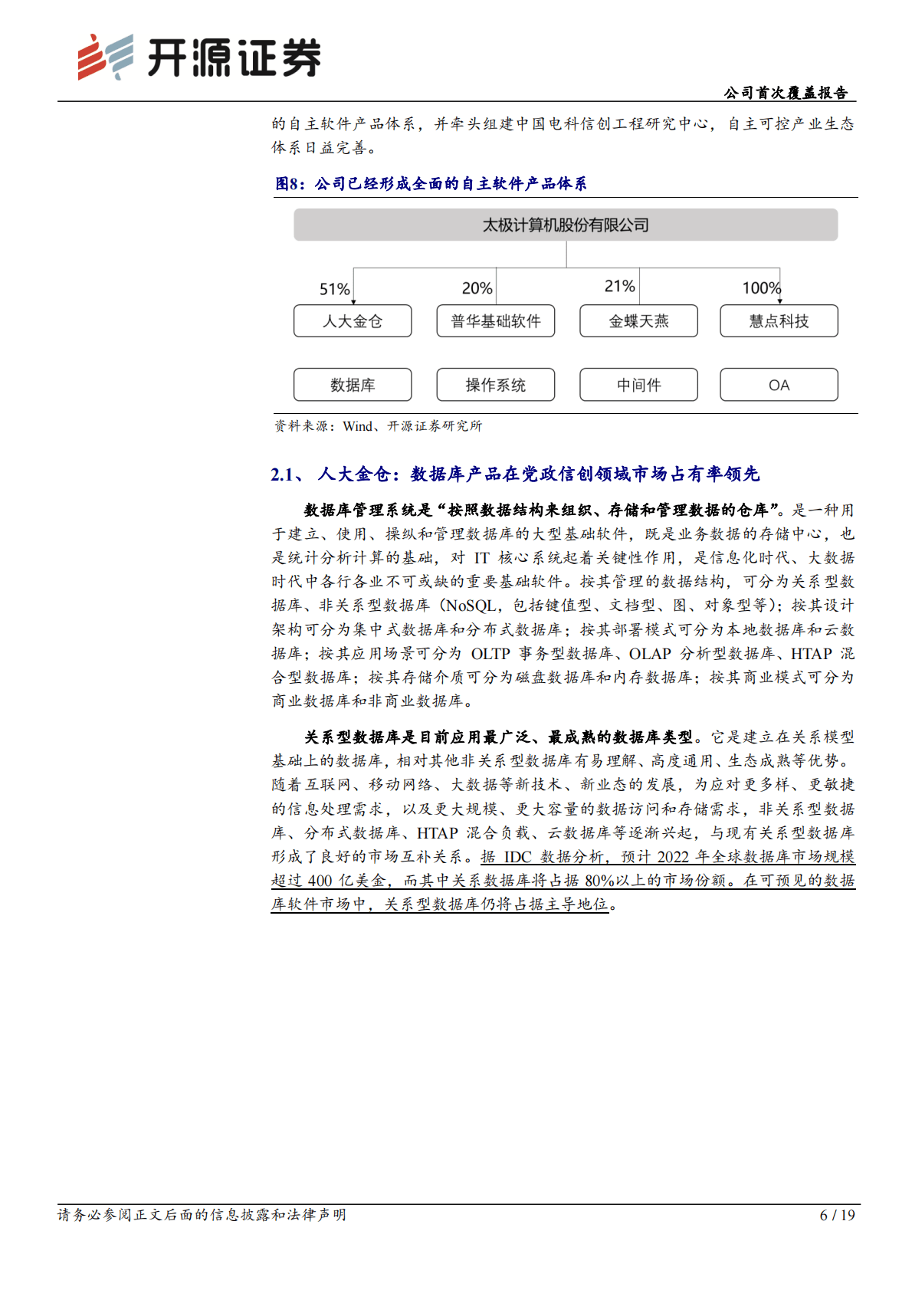Click the 100% ownership label
The width and height of the screenshot is (912, 1290).
[x=761, y=288]
